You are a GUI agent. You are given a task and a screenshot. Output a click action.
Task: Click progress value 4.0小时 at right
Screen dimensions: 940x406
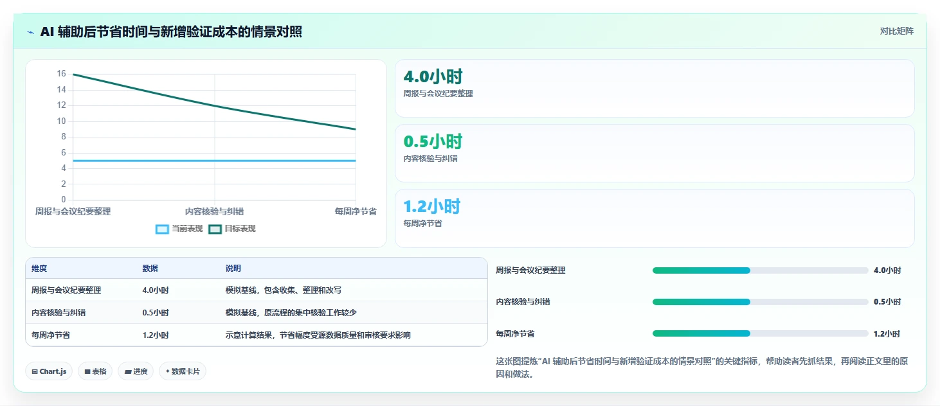[x=887, y=270]
